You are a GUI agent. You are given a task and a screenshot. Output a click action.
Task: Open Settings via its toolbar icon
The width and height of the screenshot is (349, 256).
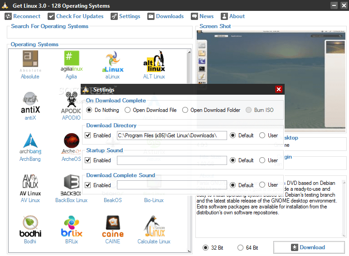(114, 16)
